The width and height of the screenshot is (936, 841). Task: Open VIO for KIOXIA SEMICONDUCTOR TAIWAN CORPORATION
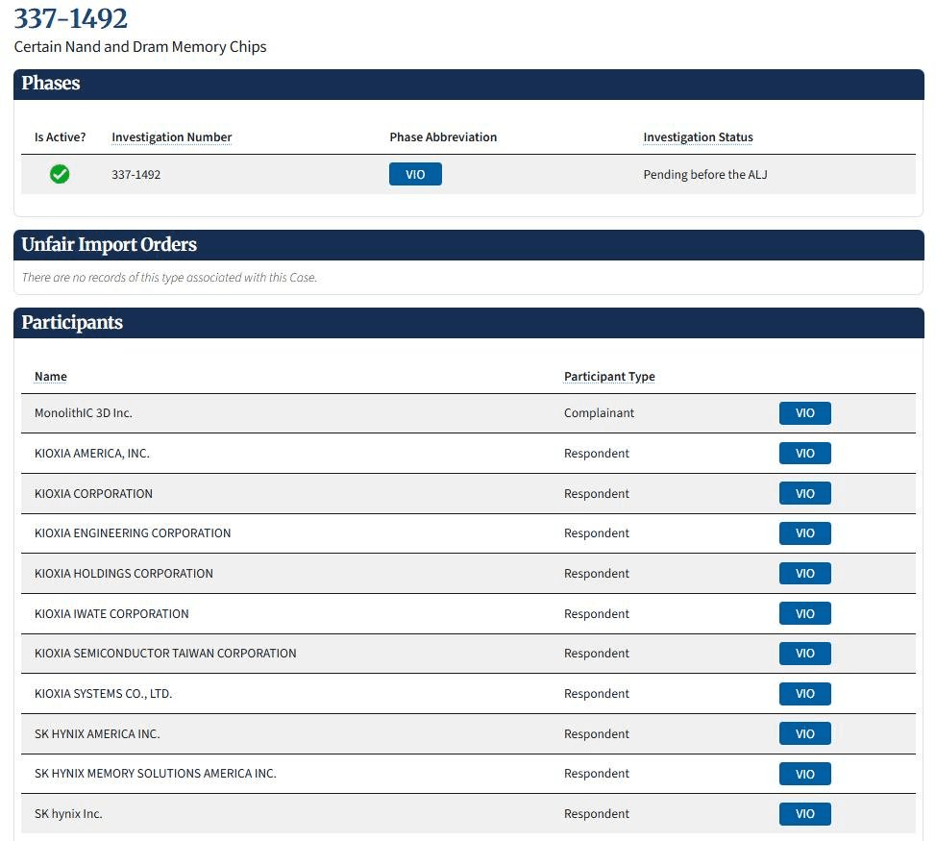(804, 654)
